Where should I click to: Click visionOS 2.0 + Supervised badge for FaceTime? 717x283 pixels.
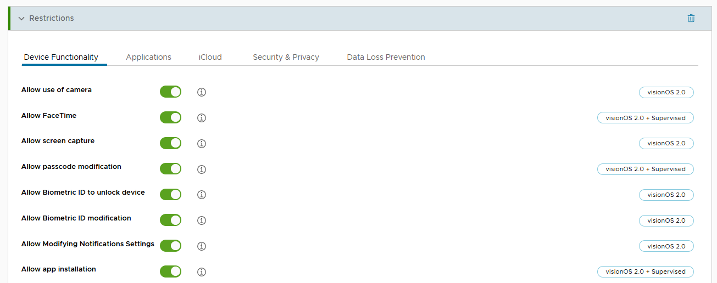click(646, 118)
